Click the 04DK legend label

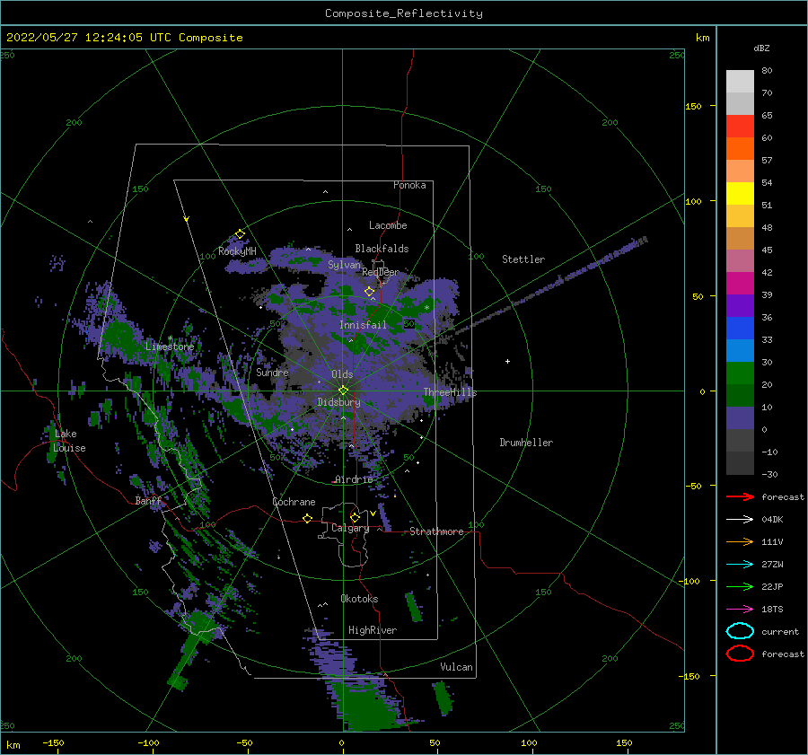(772, 520)
